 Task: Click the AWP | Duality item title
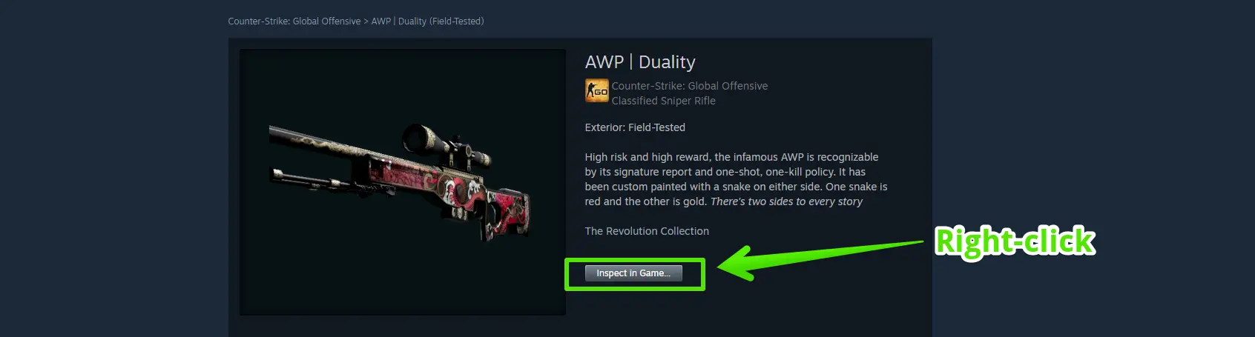[640, 62]
